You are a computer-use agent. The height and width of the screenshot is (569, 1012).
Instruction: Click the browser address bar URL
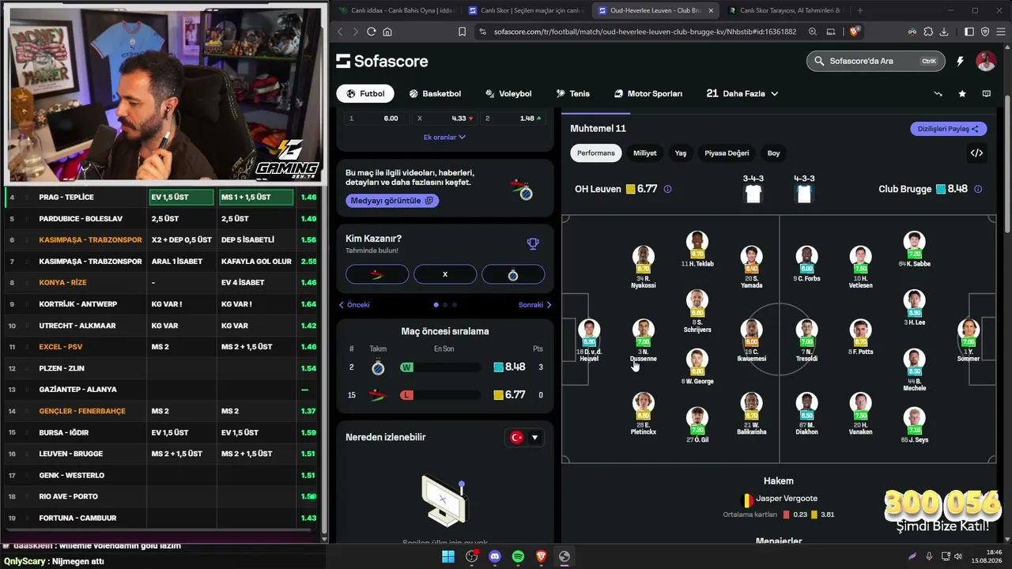pos(644,32)
